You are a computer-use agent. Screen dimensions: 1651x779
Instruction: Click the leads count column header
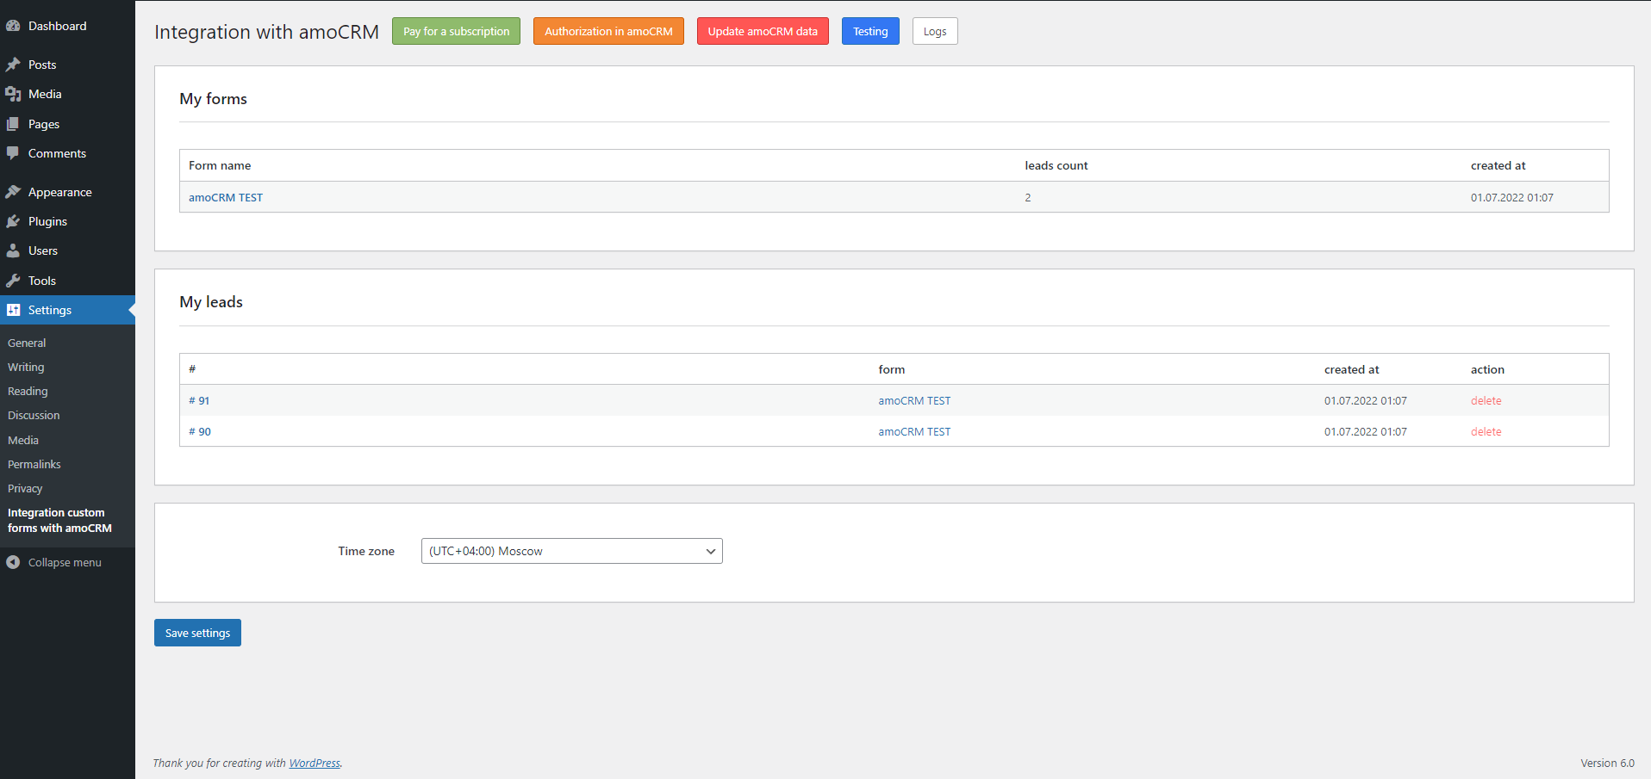tap(1056, 165)
